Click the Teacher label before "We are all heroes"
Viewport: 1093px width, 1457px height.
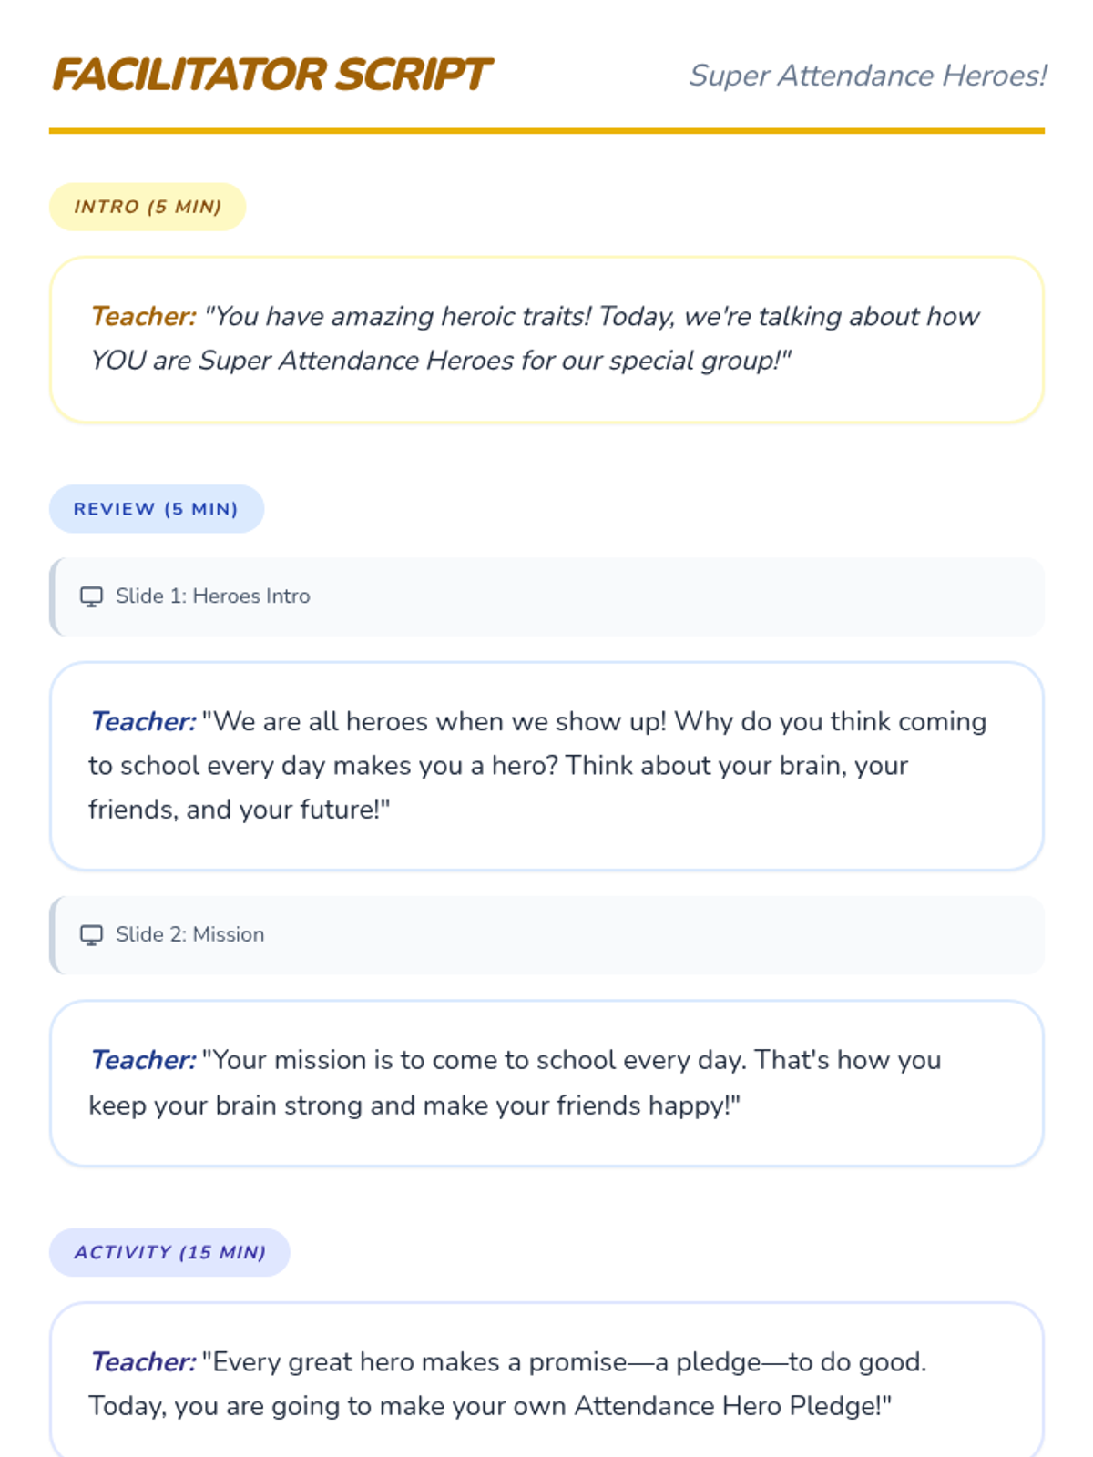tap(143, 721)
